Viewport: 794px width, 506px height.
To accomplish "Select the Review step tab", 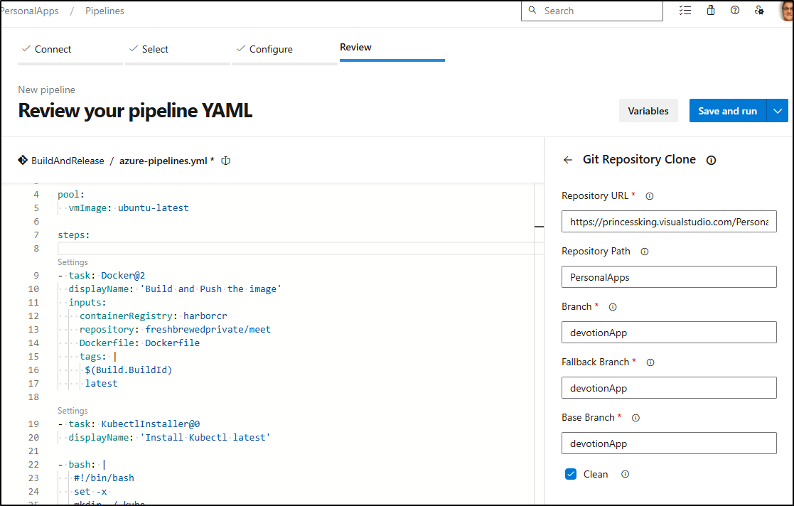I will coord(392,48).
